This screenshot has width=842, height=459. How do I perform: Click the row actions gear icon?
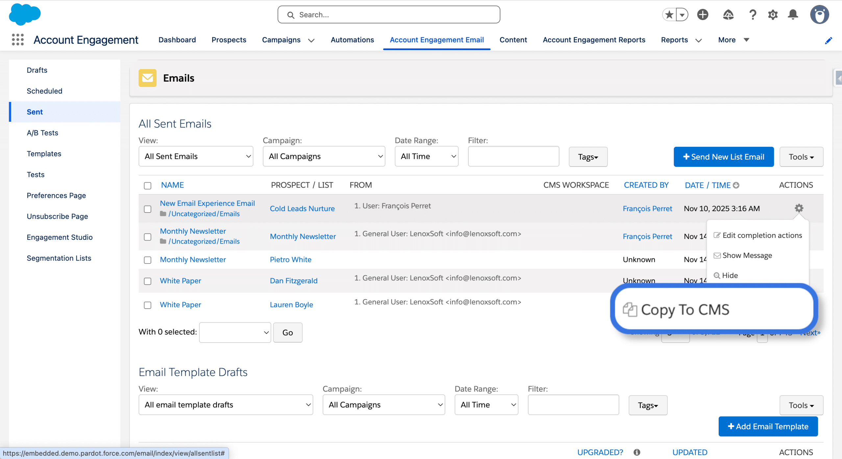click(x=799, y=208)
